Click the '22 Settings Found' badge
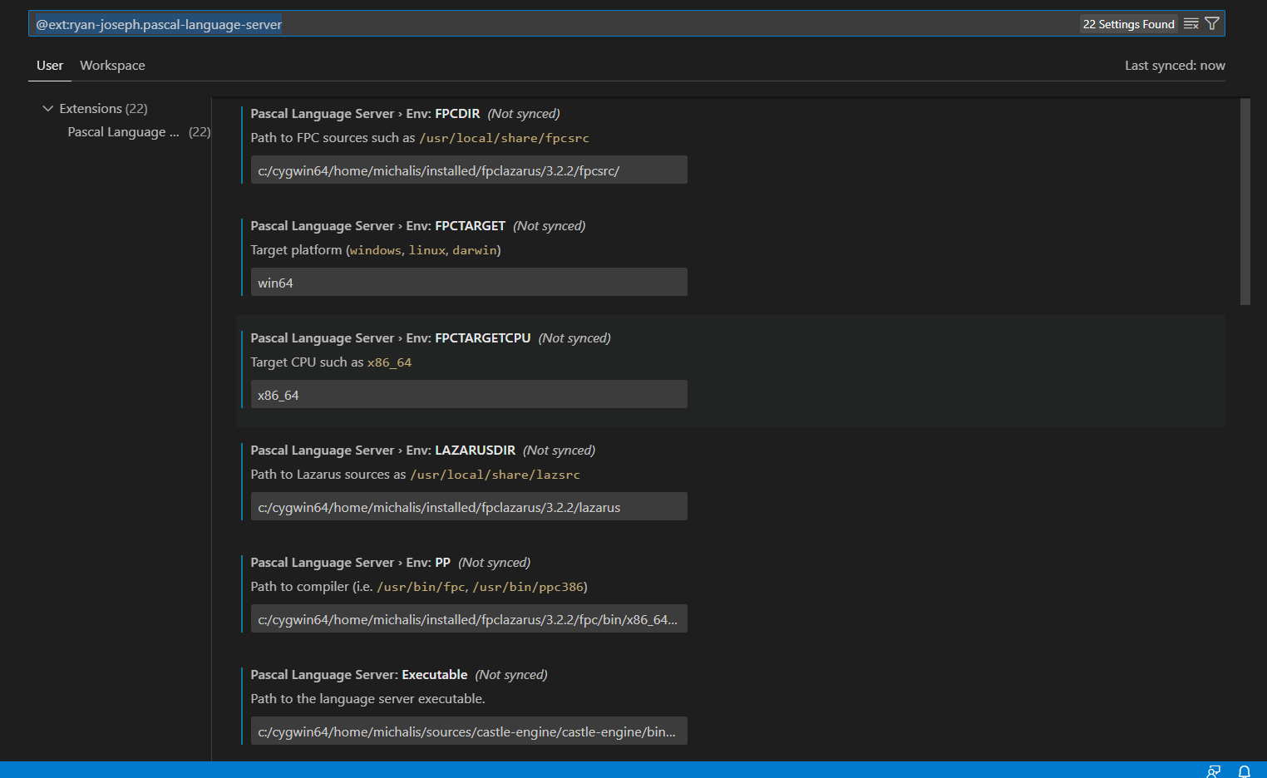The width and height of the screenshot is (1267, 778). coord(1128,24)
